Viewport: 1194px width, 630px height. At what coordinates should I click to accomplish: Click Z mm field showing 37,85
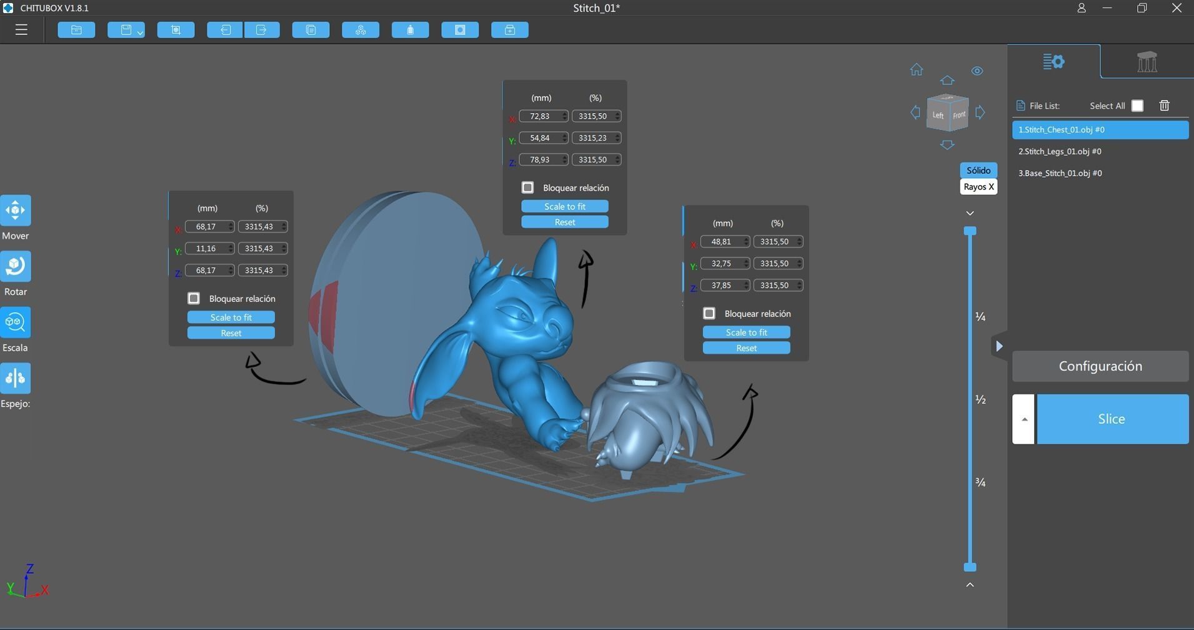pyautogui.click(x=725, y=285)
